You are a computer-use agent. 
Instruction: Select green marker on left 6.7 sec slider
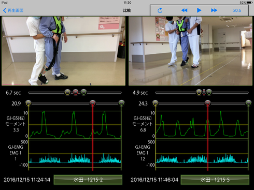(83, 93)
